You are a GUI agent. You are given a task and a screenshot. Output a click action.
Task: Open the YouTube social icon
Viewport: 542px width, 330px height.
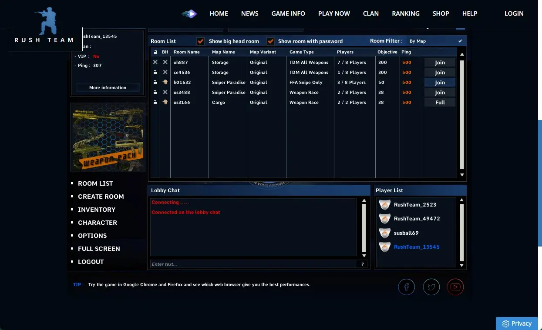(455, 287)
